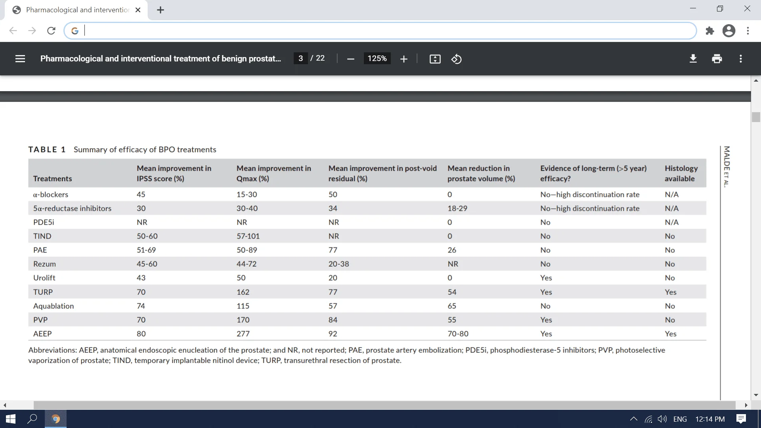Open Chrome profile avatar
Screen dimensions: 761x428
pos(729,31)
